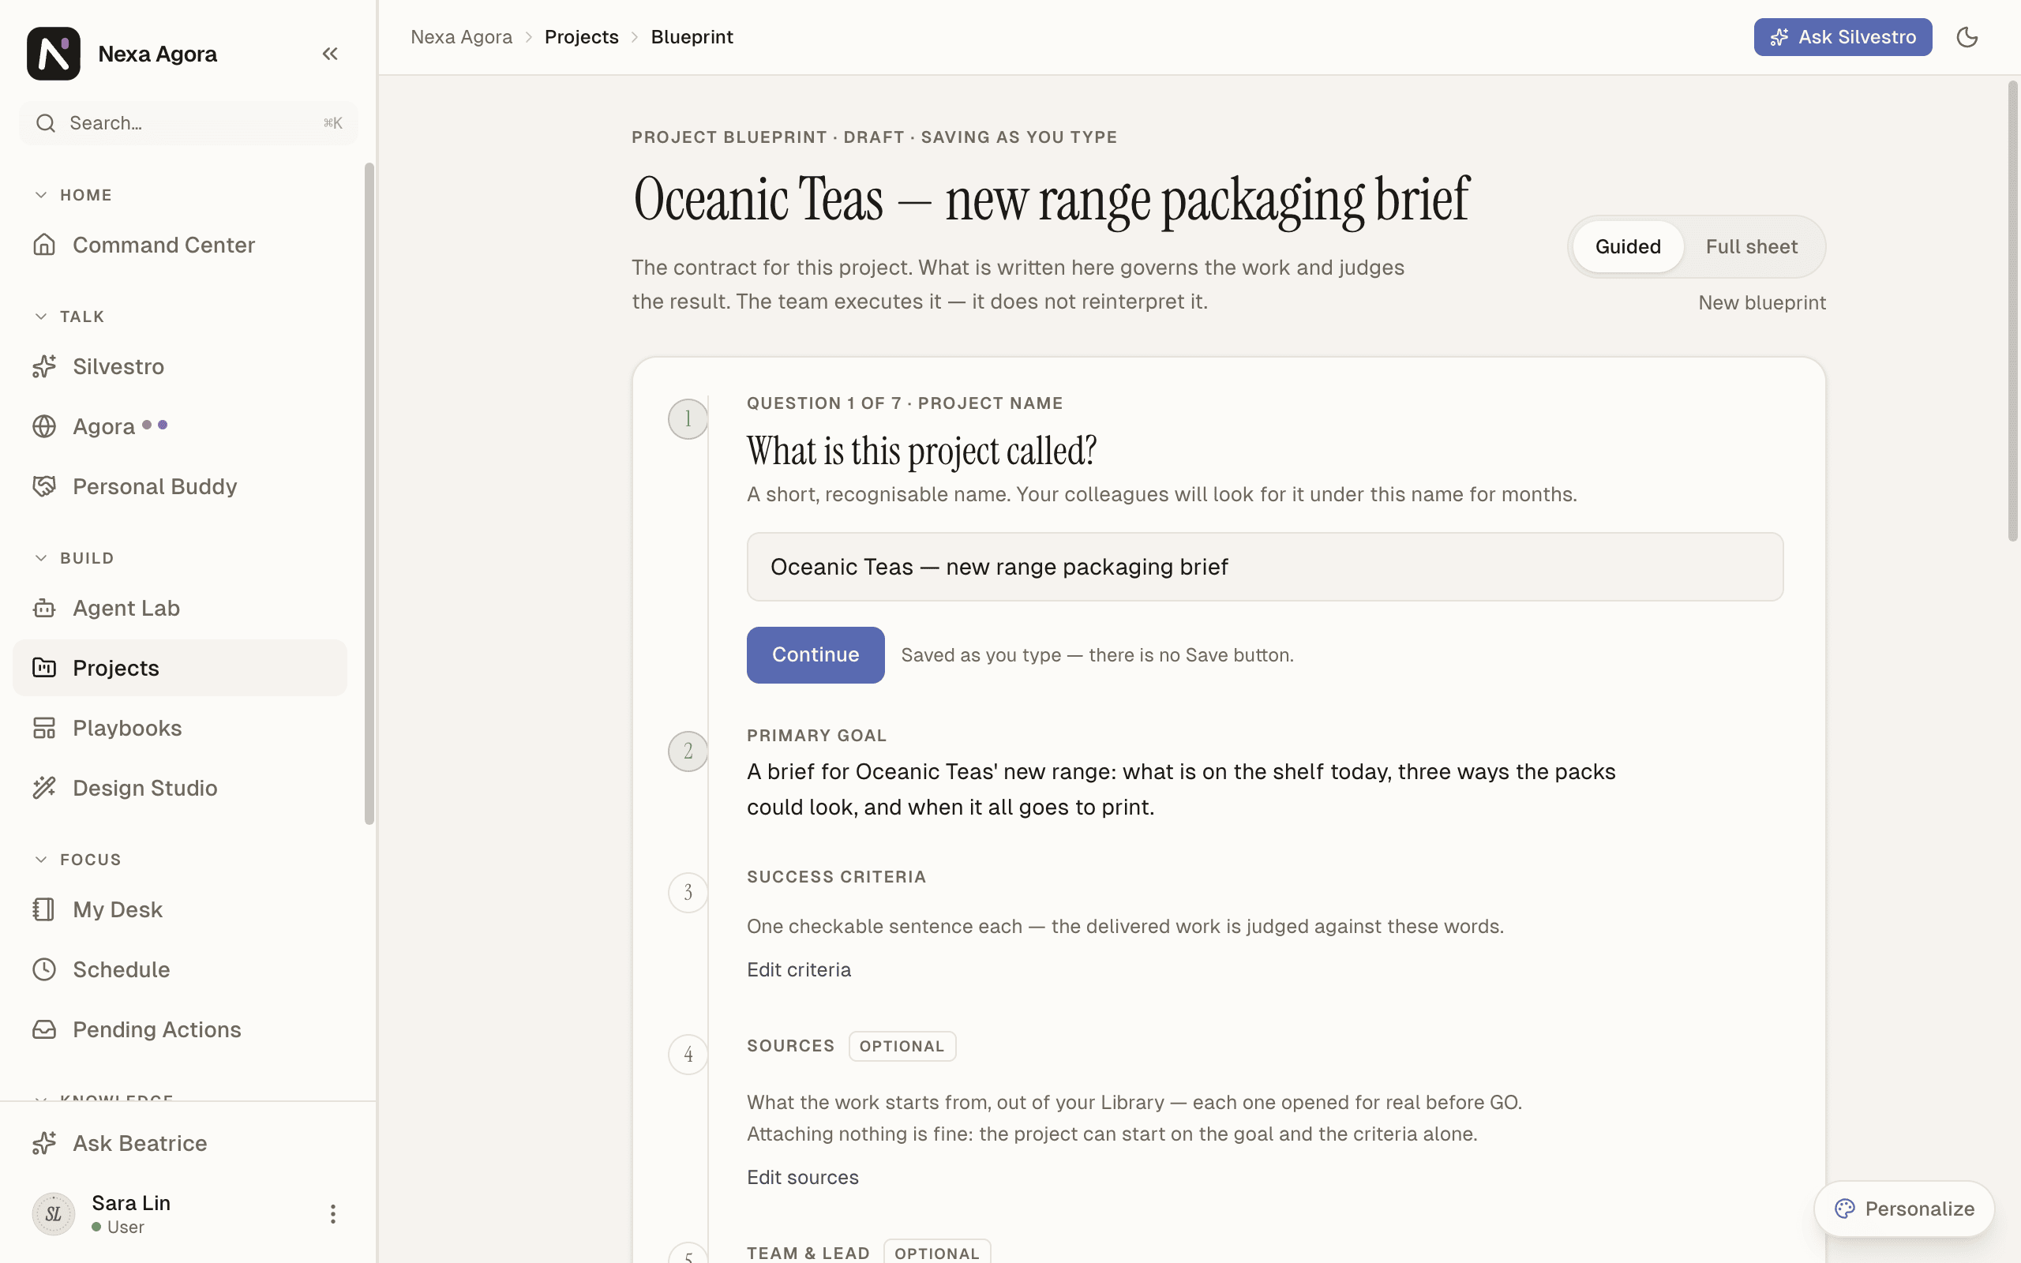Open Agent Lab robot icon

(44, 608)
